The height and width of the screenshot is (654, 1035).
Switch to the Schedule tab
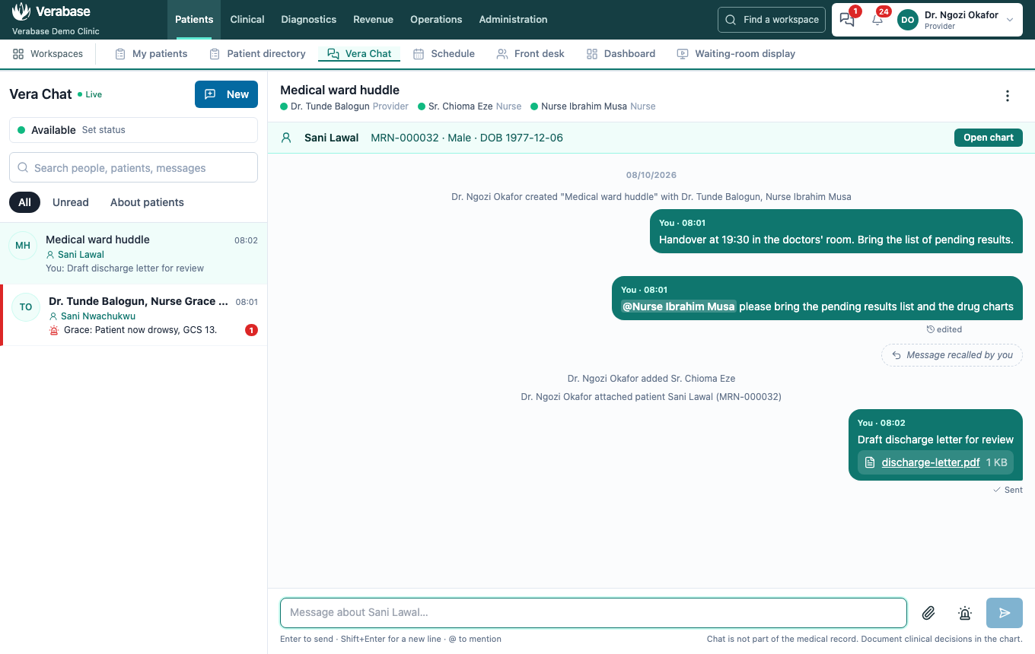click(444, 54)
